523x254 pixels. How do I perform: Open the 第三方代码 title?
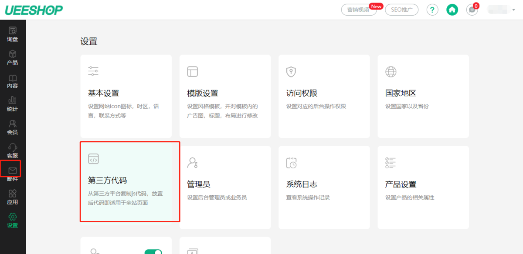(x=107, y=180)
